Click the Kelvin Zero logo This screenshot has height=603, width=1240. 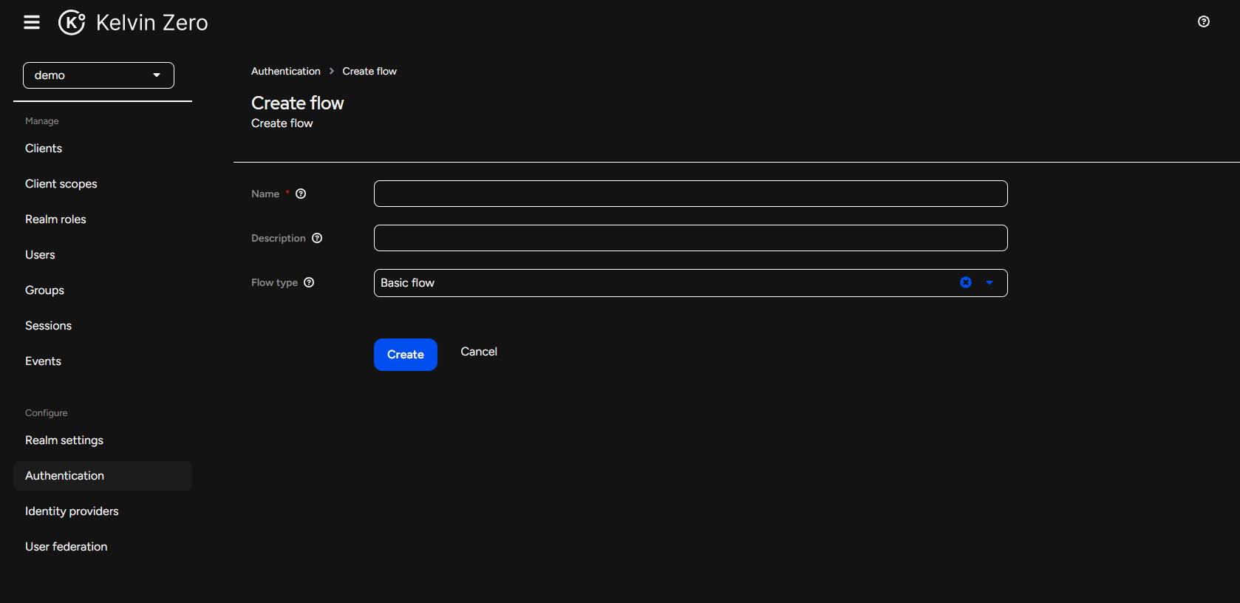coord(133,23)
